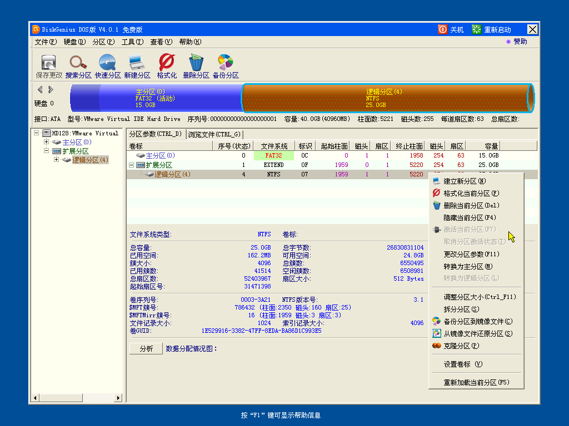Click the restart (重新启动) icon
The image size is (569, 426).
[476, 29]
